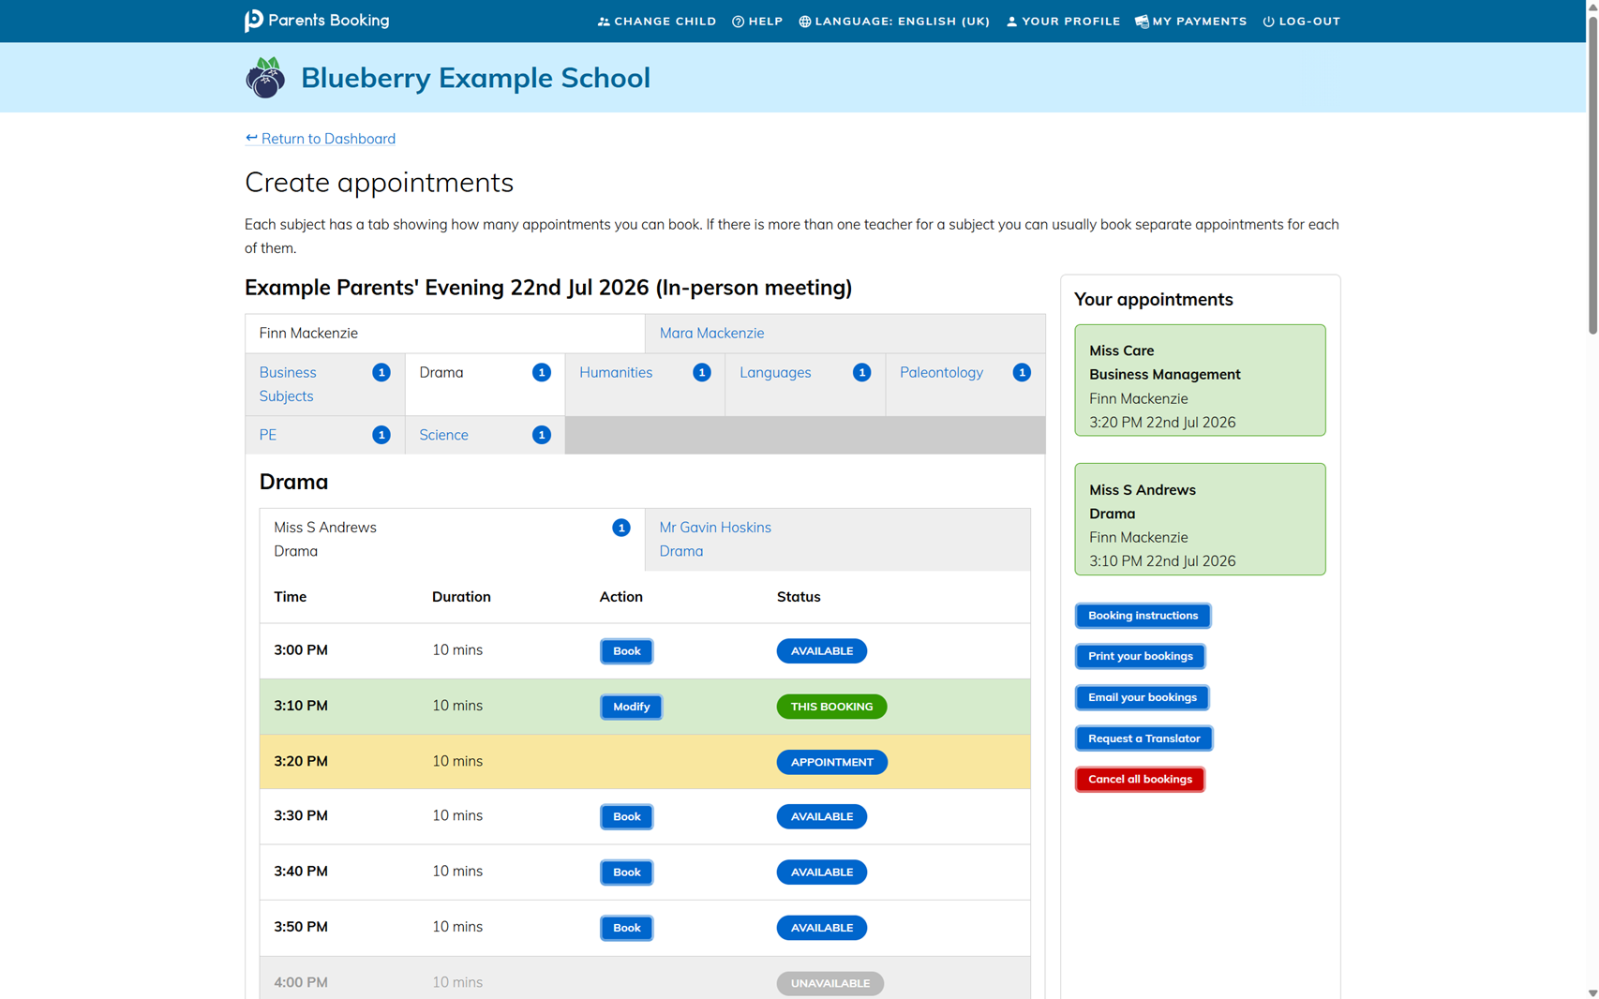The width and height of the screenshot is (1599, 999).
Task: Click the My Payments cash icon
Action: click(1142, 22)
